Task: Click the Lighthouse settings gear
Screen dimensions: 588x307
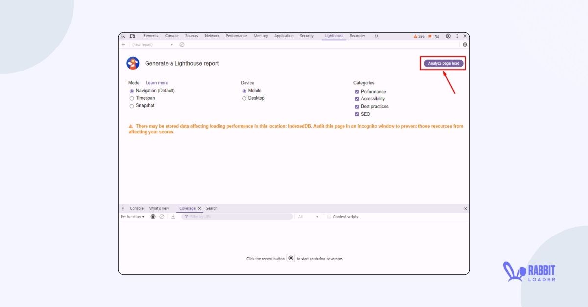Action: pyautogui.click(x=465, y=44)
